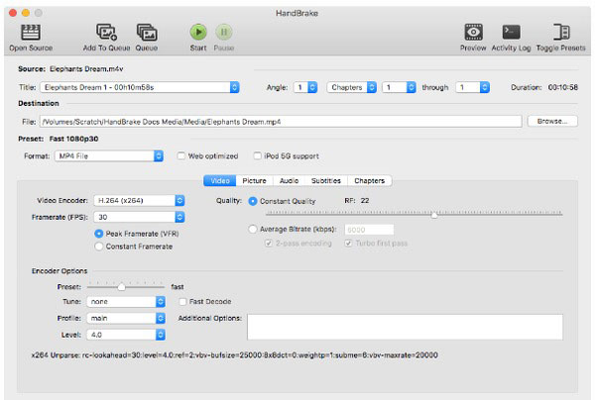Viewport: 595px width, 400px height.
Task: Open the Profile dropdown set to main
Action: point(126,318)
